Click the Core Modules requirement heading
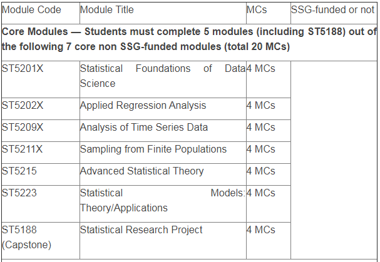380x262 pixels. 189,39
